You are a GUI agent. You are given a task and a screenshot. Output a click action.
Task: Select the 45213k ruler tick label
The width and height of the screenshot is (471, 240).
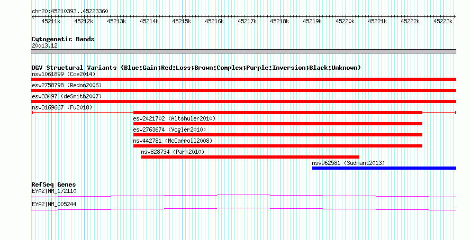[x=116, y=21]
